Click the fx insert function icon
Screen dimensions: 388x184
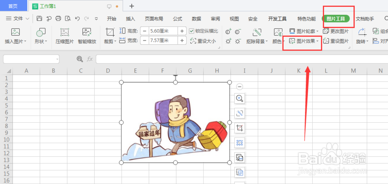click(90, 59)
